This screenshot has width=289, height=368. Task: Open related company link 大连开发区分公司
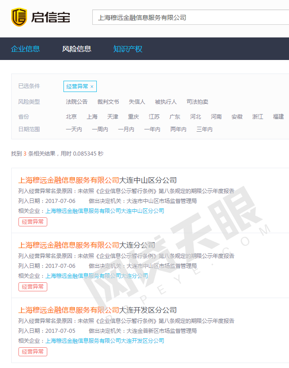click(x=104, y=340)
